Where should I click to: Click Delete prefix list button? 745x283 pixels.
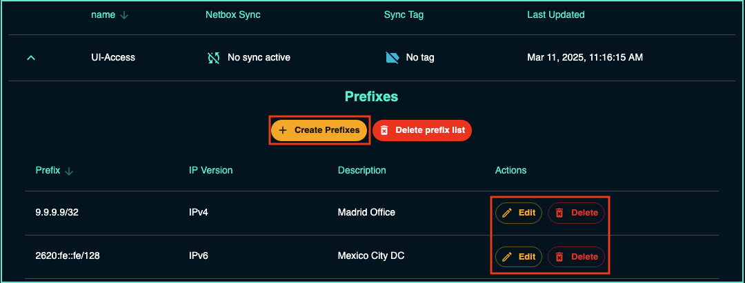click(422, 129)
